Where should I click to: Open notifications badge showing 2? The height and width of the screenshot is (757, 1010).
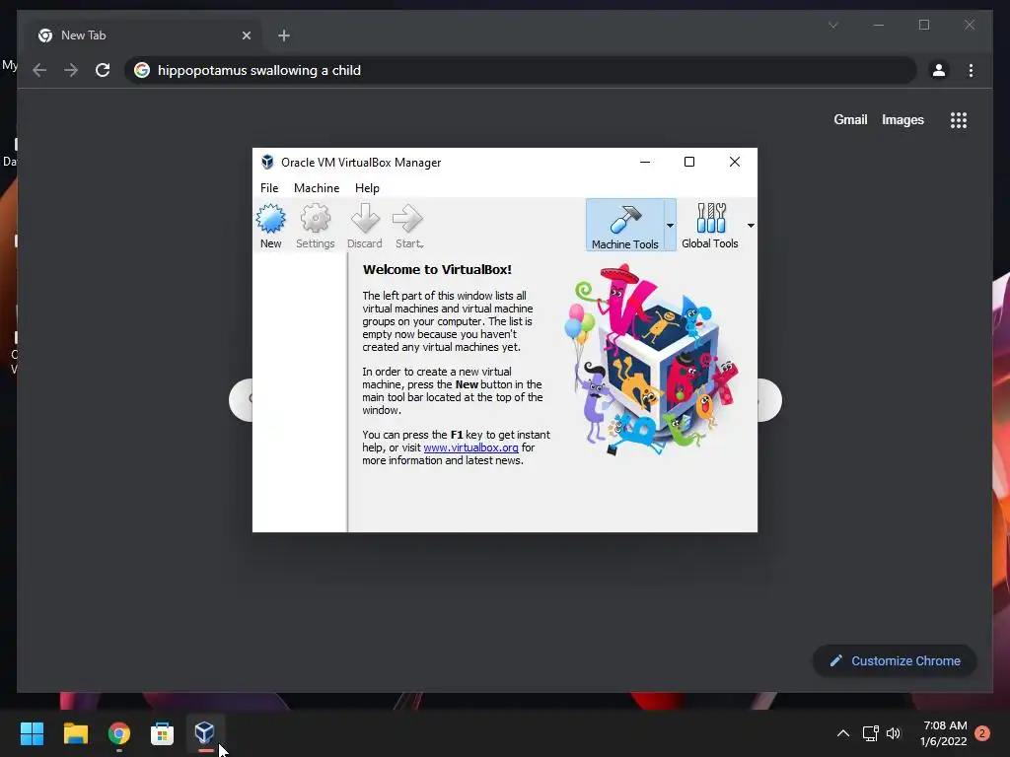[x=982, y=733]
